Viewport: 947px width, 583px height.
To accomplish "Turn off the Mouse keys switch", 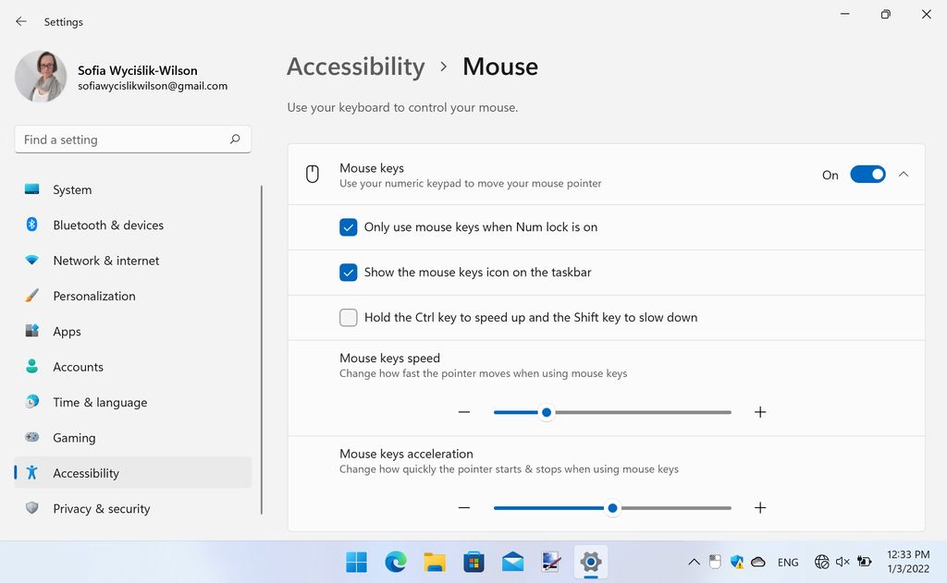I will [x=867, y=174].
